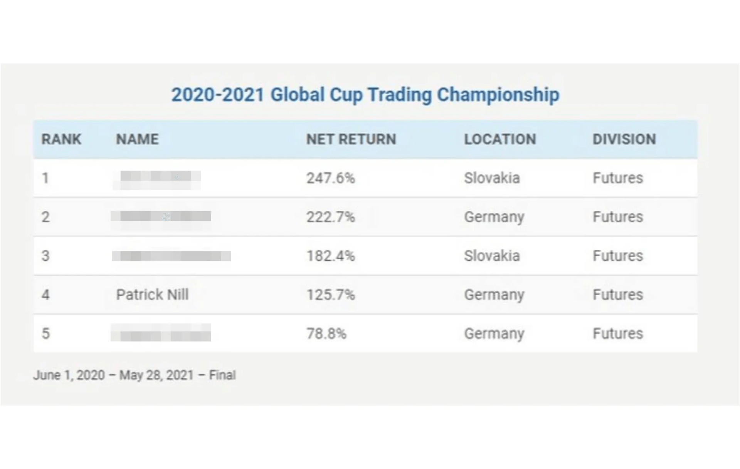The image size is (740, 469).
Task: Select the blurred name in rank 5 row
Action: click(x=161, y=333)
